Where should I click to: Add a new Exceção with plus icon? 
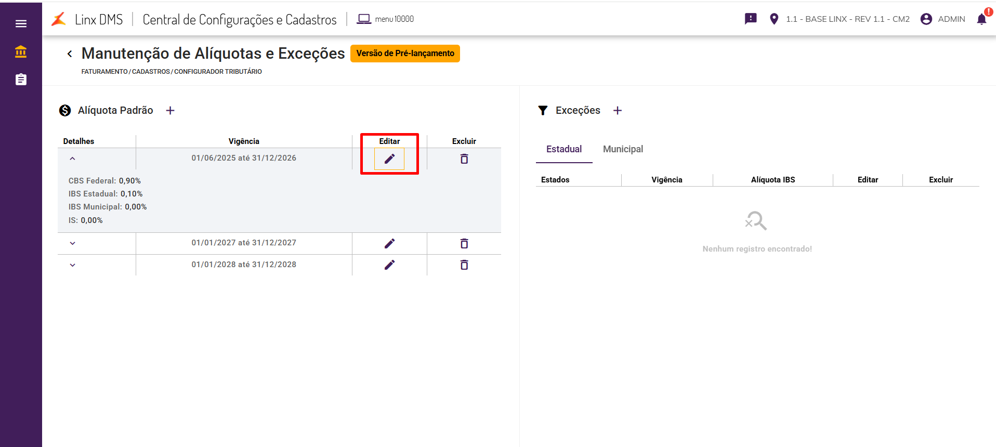coord(618,110)
